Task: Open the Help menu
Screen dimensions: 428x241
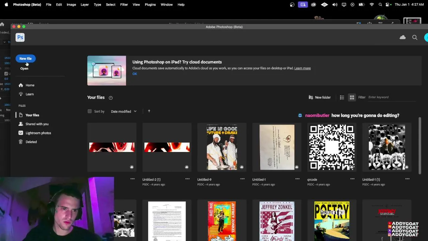Action: coord(181,5)
